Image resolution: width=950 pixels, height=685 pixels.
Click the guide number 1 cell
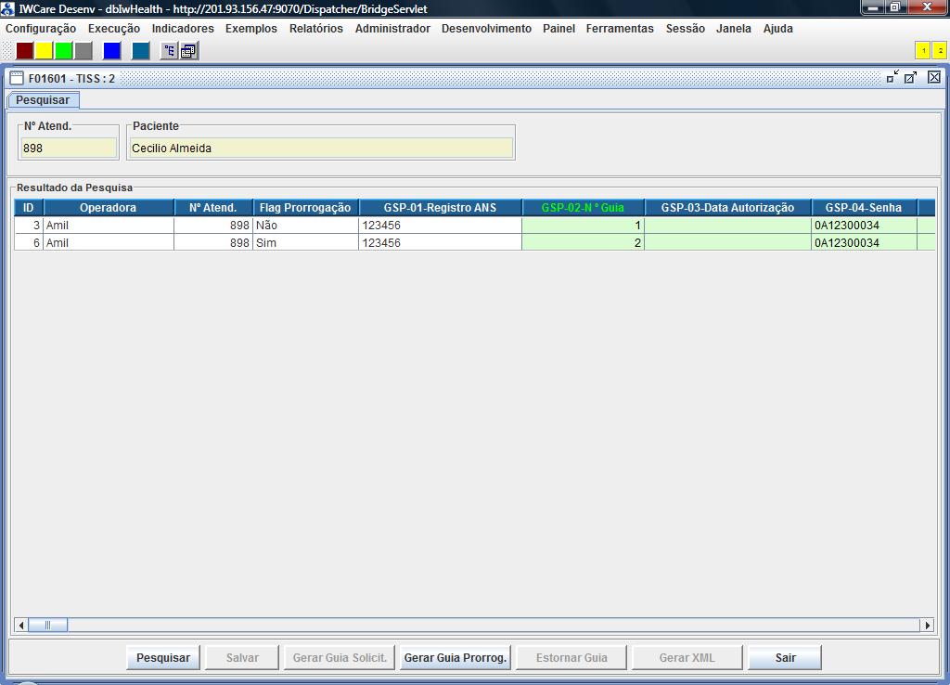[583, 225]
